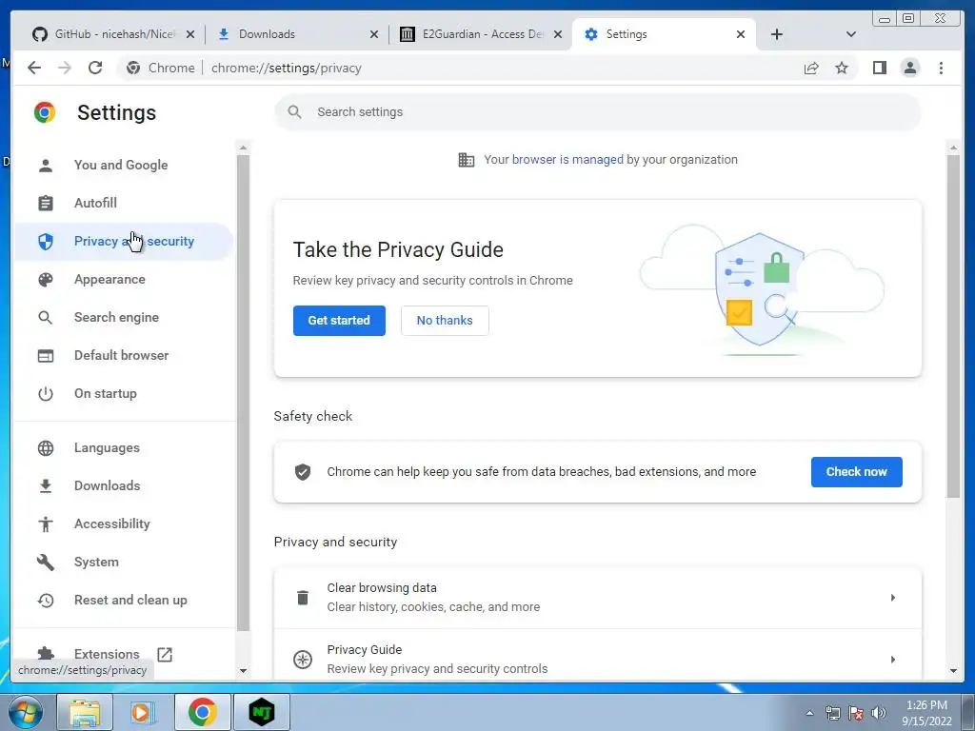Open the Windows Start button
Viewport: 975px width, 731px height.
[x=25, y=712]
